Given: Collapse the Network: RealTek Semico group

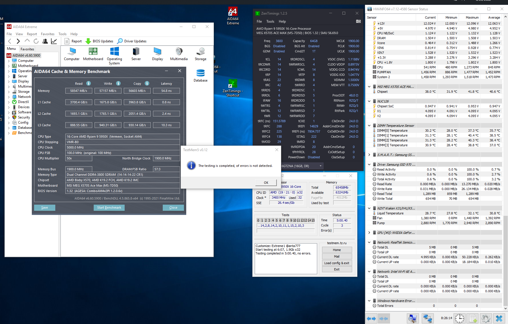Looking at the screenshot, I should pyautogui.click(x=369, y=242).
